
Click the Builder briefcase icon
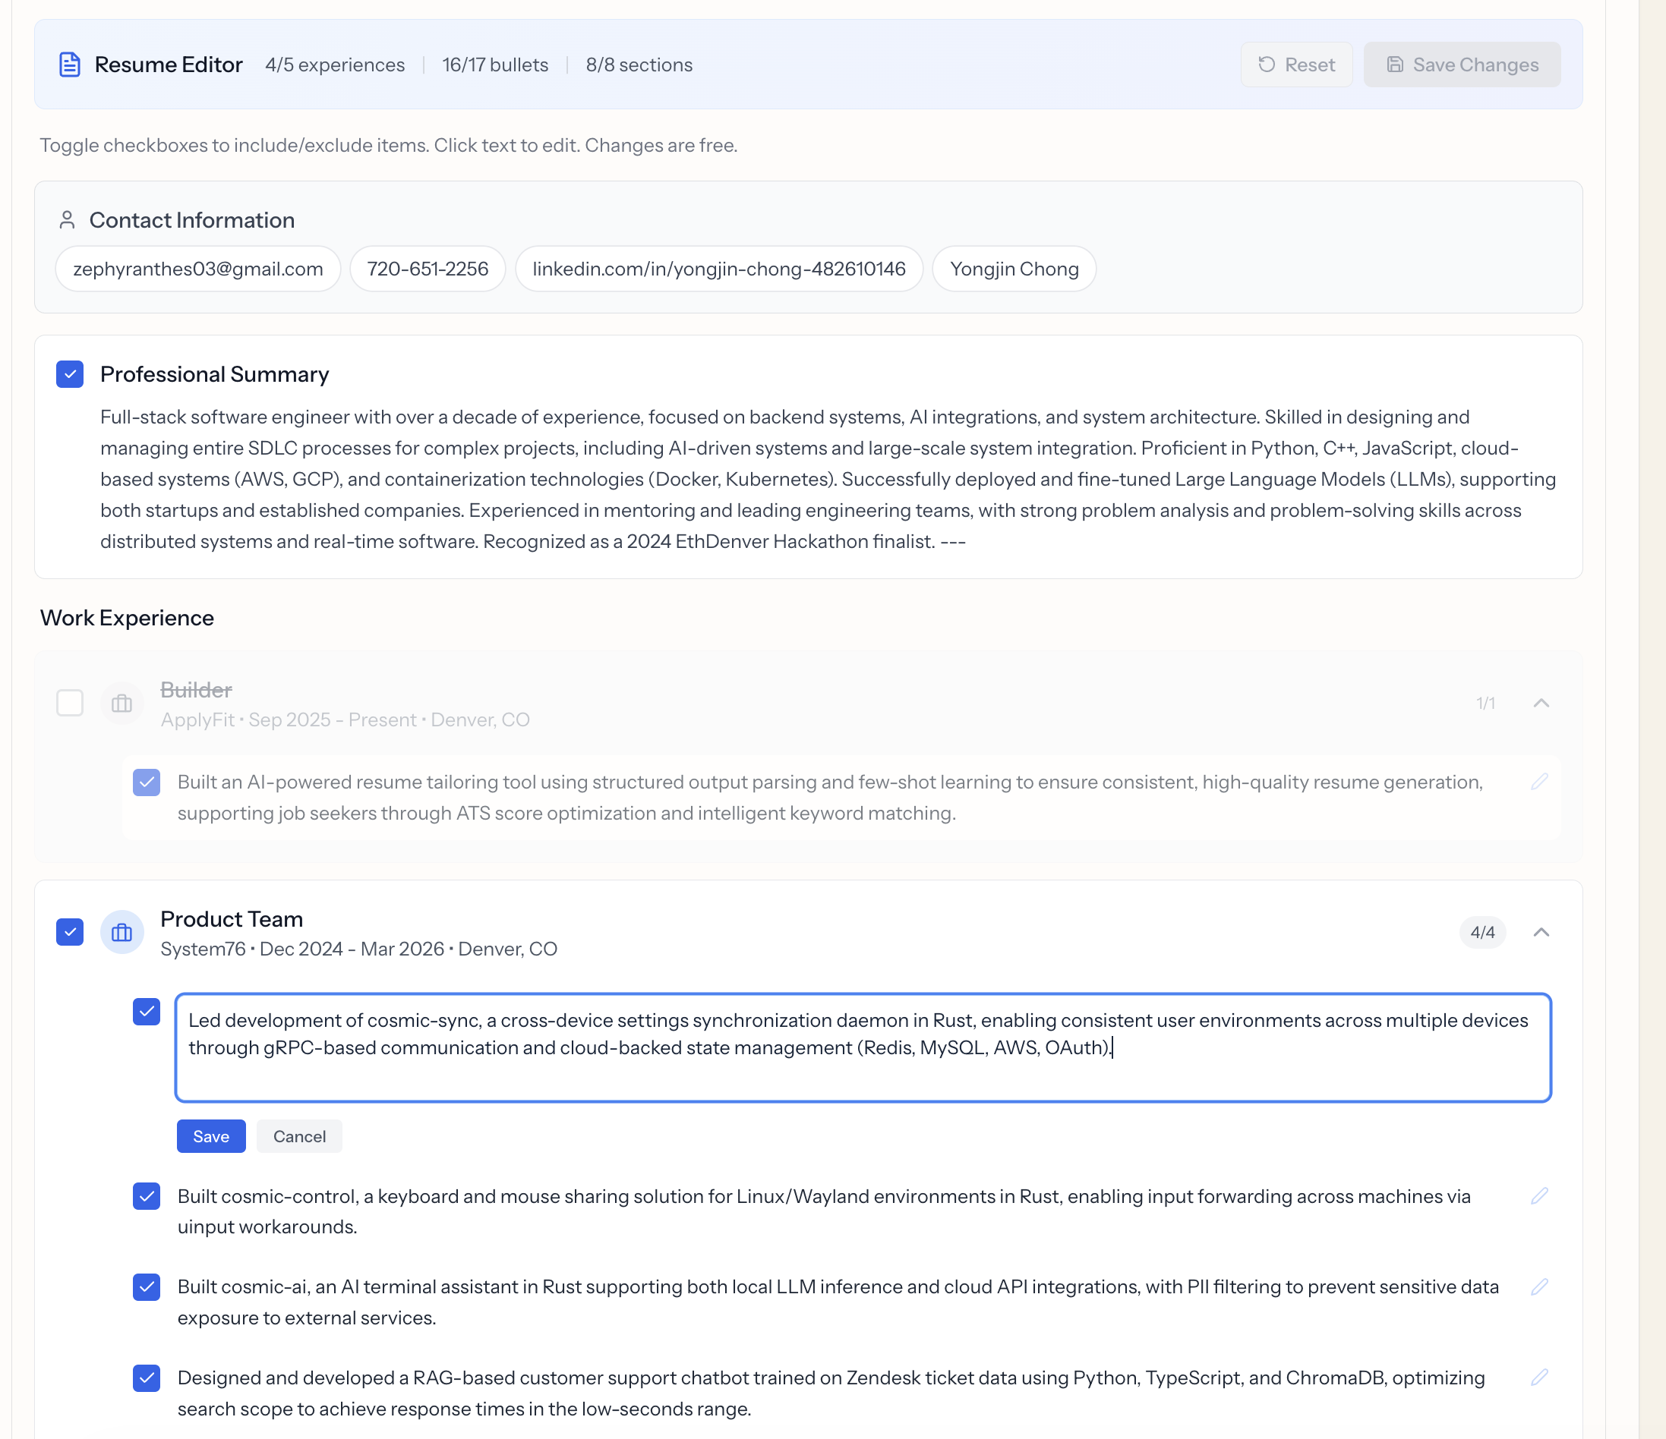click(121, 703)
